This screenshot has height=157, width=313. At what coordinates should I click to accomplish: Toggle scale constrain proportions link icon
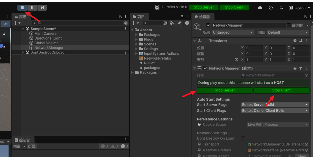click(x=237, y=60)
